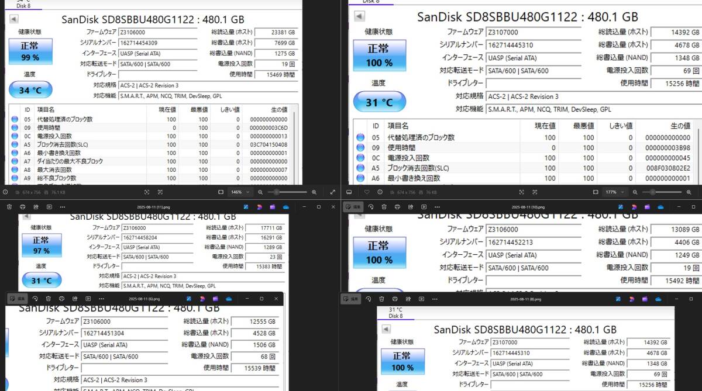Start slideshow in the (8).png window
This screenshot has height=391, width=702.
click(x=422, y=299)
